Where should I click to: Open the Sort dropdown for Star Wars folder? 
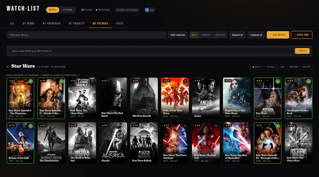click(257, 67)
